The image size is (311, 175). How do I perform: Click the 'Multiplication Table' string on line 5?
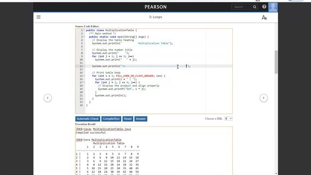coord(153,43)
